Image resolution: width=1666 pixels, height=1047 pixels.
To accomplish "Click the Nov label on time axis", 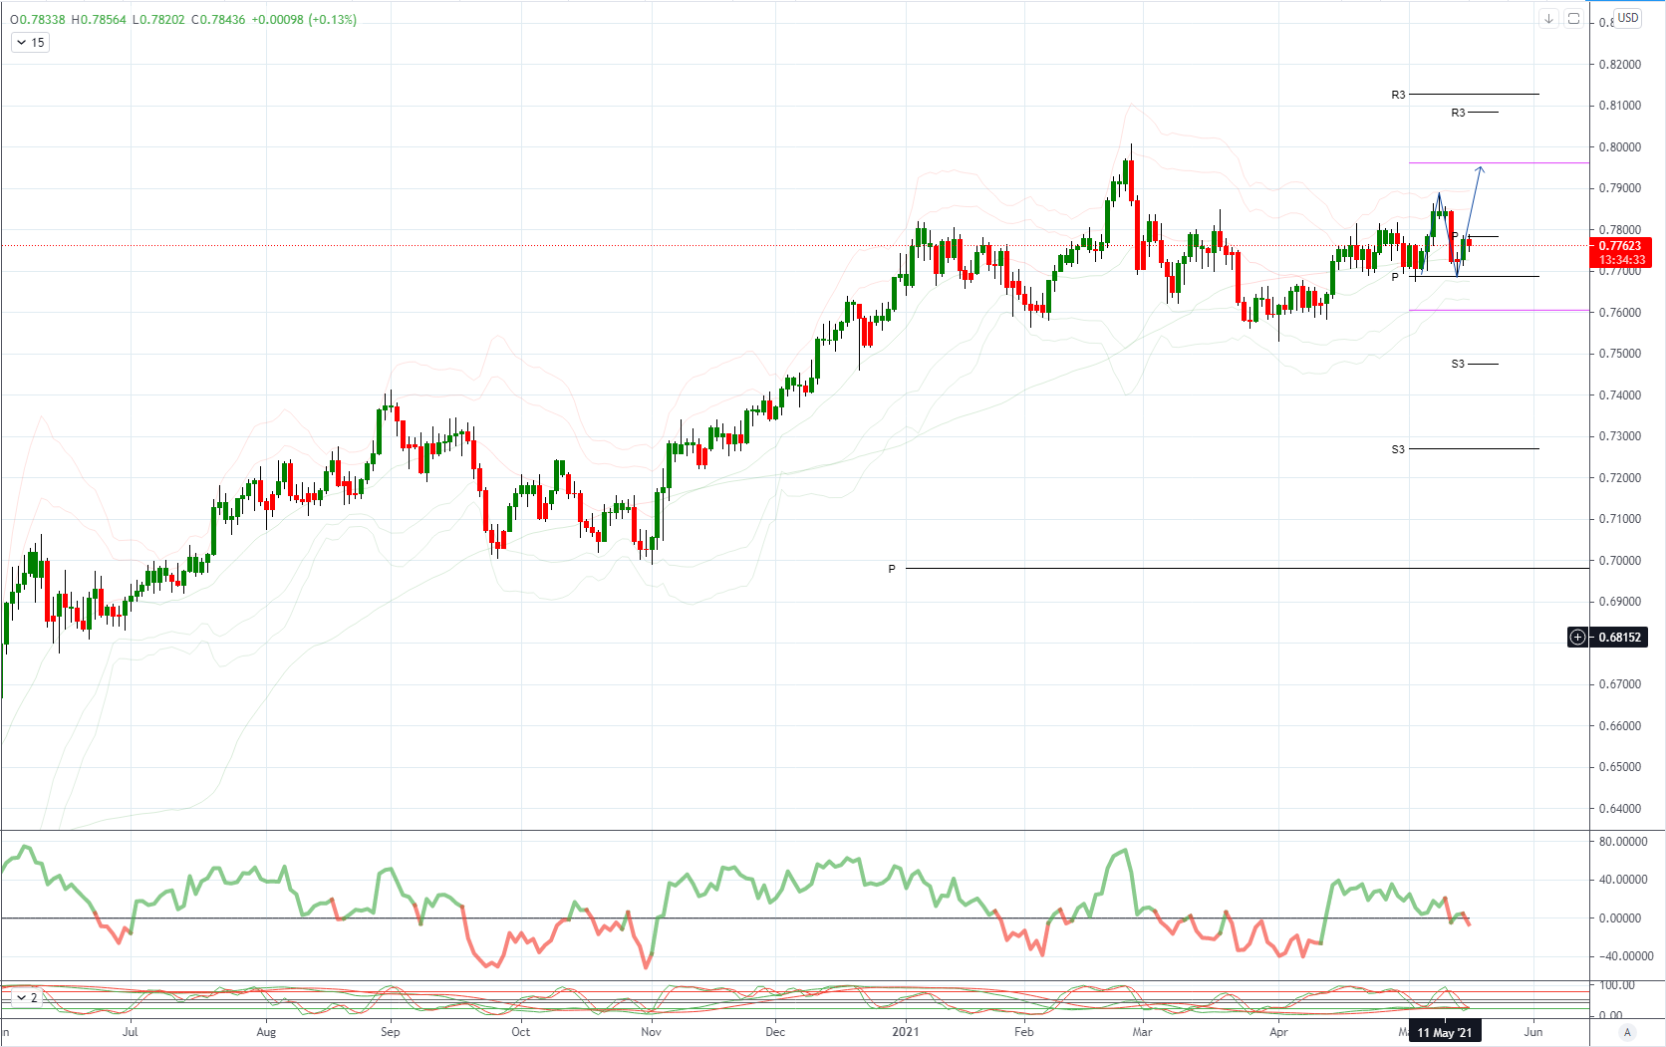I will pyautogui.click(x=651, y=1032).
